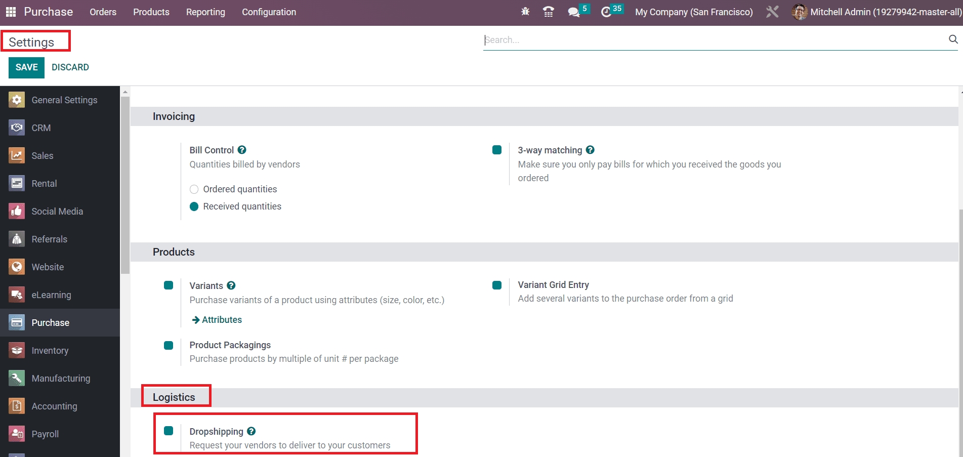Screen dimensions: 963x457
Task: Open the apps grid menu icon
Action: [x=11, y=12]
